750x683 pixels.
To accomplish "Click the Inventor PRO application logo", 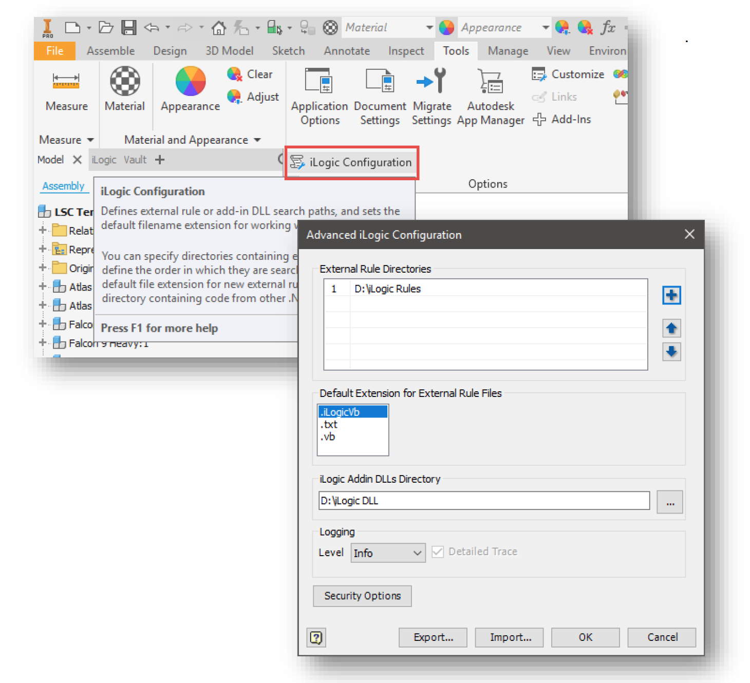I will tap(48, 28).
